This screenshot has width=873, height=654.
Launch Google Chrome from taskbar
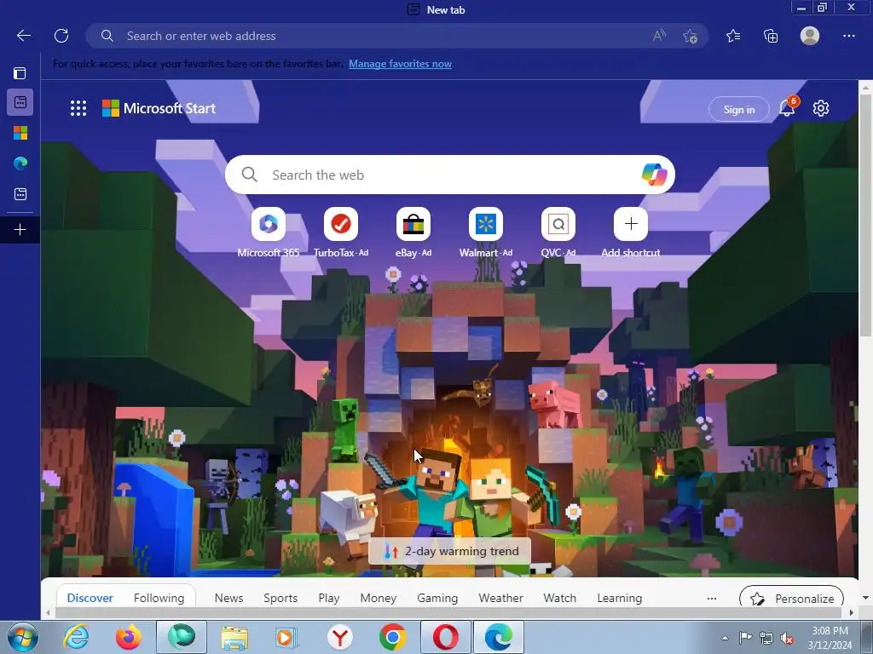click(x=392, y=637)
